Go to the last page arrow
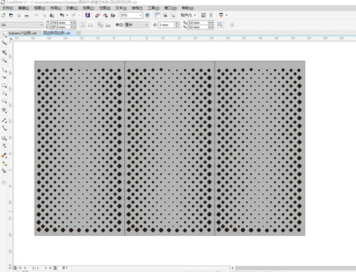 click(x=51, y=268)
